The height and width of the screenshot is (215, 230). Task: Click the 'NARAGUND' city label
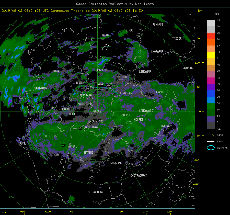coord(86,95)
